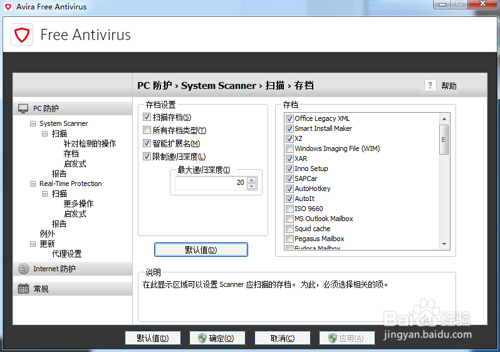Click 取消(C) cancel button
Screen dimensions: 500x352
click(282, 338)
